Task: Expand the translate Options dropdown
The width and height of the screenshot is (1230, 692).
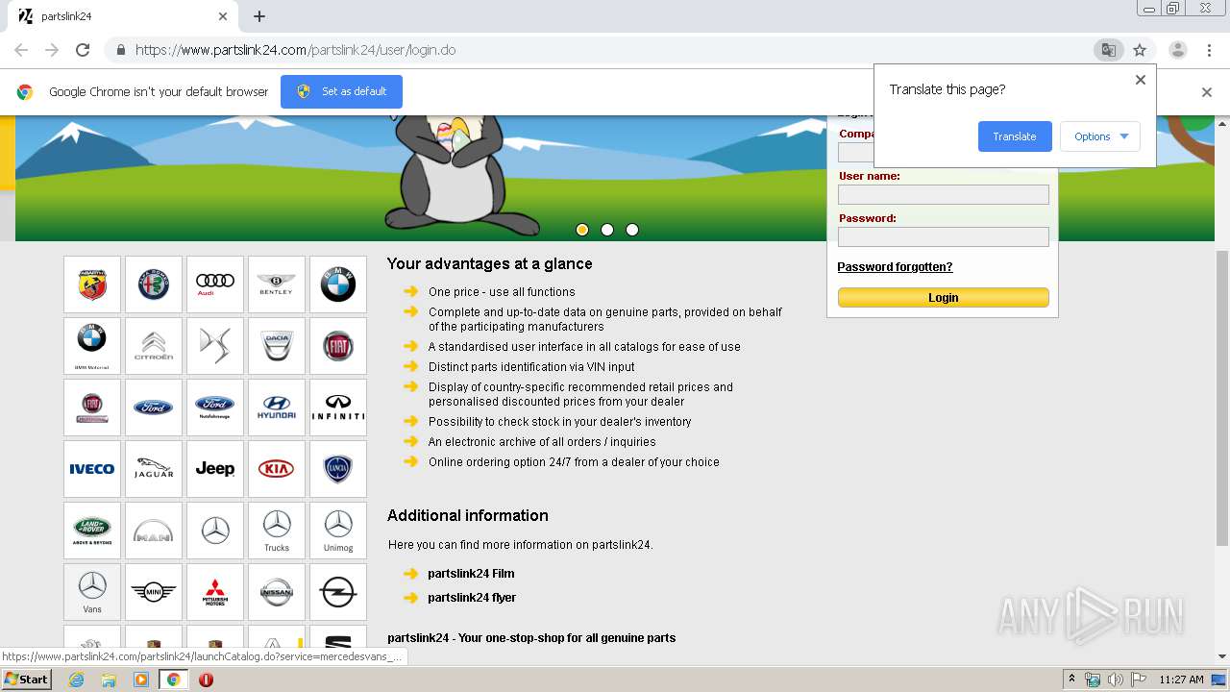Action: point(1100,136)
